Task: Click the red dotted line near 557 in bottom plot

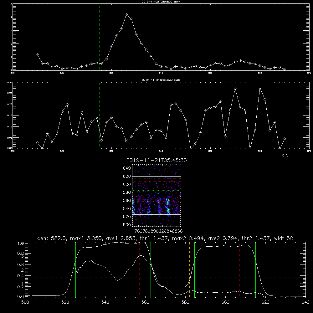Action: coord(140,270)
